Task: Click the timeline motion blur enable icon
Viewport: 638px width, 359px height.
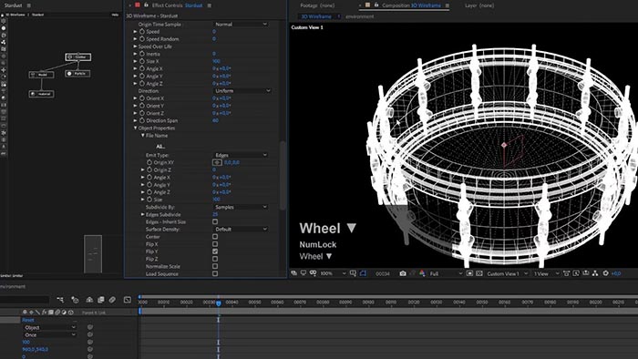Action: pos(112,300)
